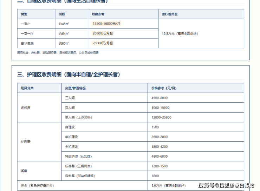Click the 三、护理区收费明细 section heading
The image size is (260, 191).
click(x=69, y=75)
